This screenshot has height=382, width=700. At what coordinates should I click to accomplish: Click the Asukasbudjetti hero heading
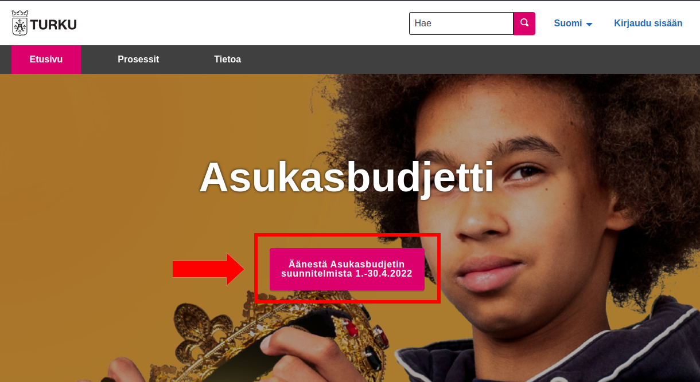click(x=347, y=178)
